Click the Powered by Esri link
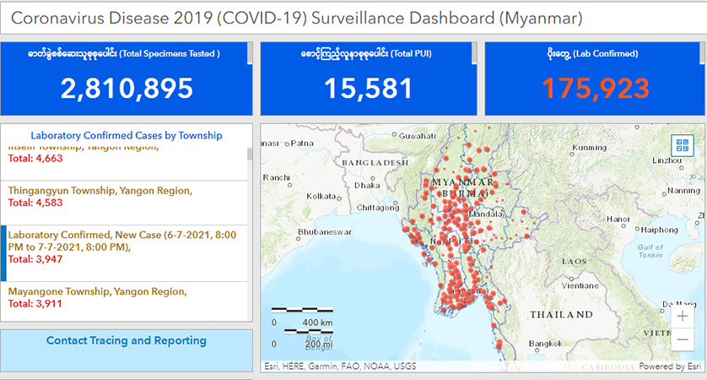The width and height of the screenshot is (707, 380). pos(670,366)
